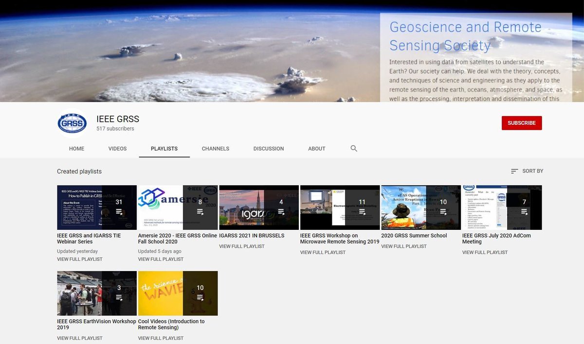Click playlist icon on 2020 GRSS Summer School thumbnail

(x=443, y=212)
